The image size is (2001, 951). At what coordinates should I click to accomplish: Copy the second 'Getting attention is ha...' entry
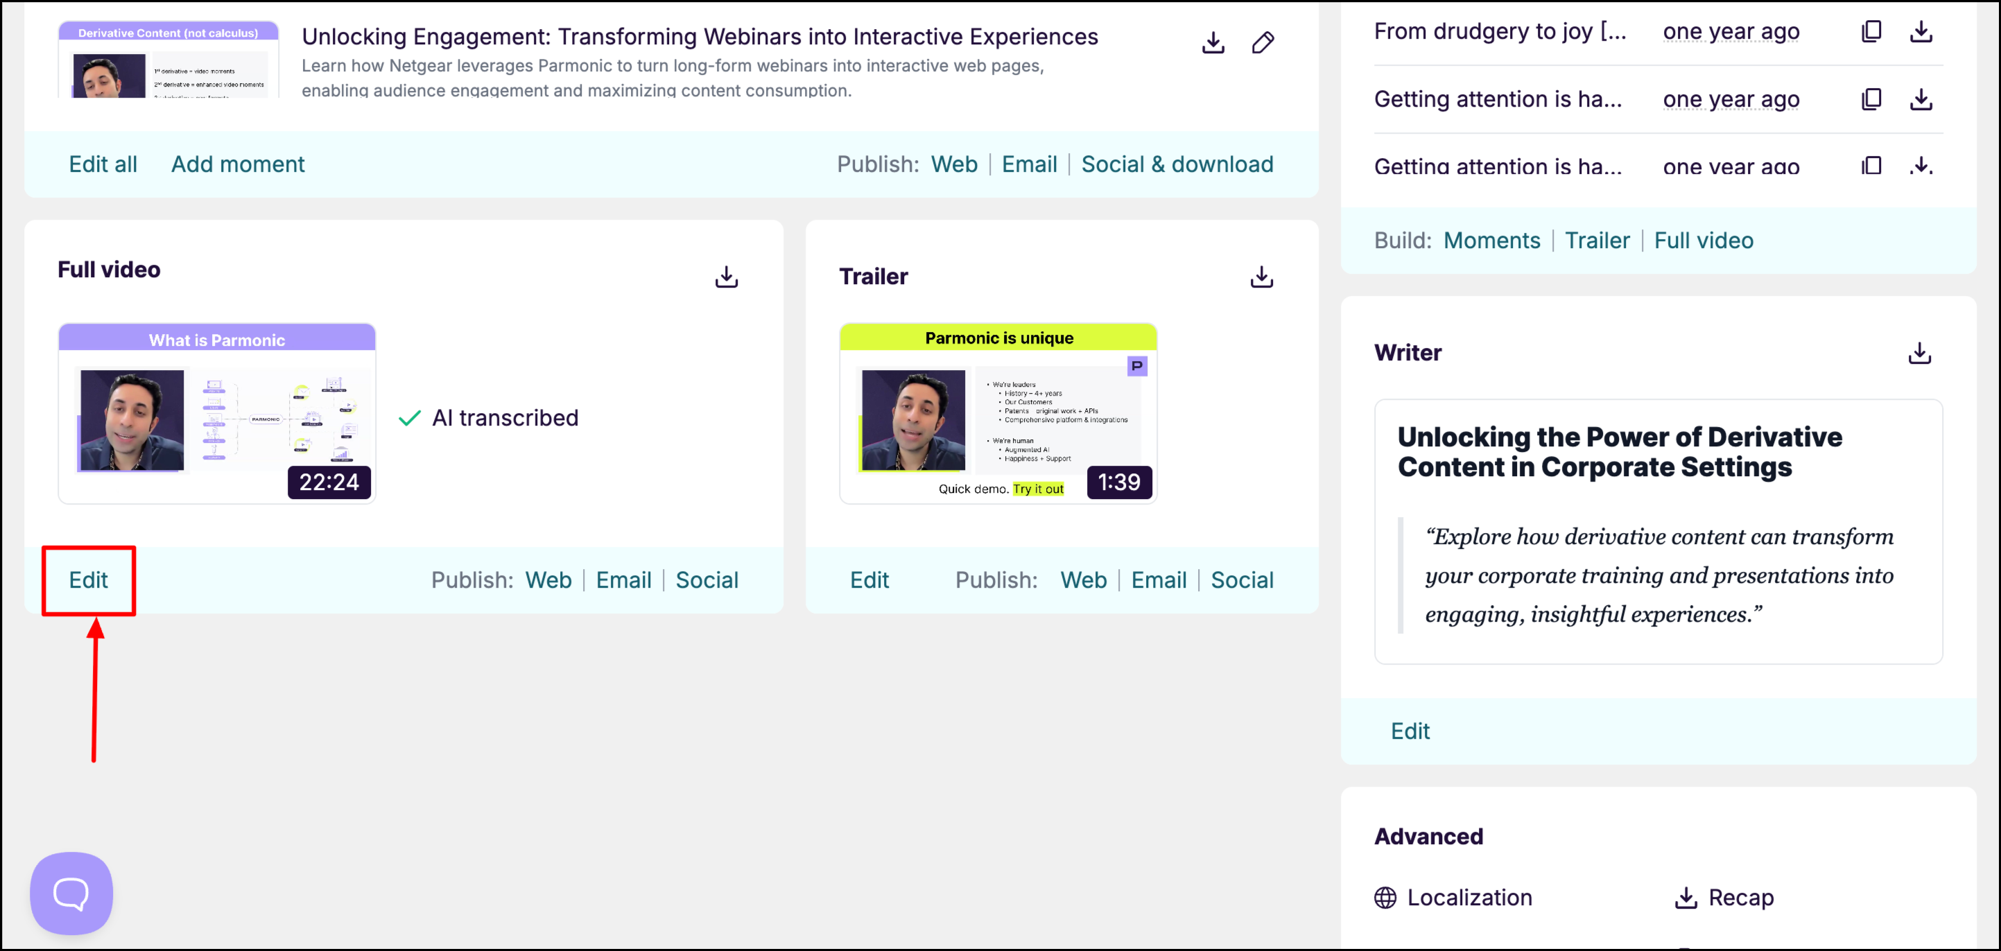coord(1871,166)
